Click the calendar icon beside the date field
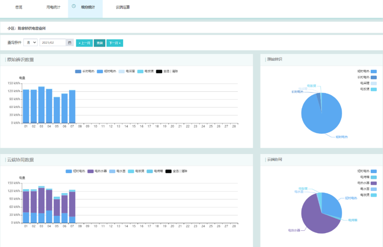The height and width of the screenshot is (247, 383). coord(70,43)
